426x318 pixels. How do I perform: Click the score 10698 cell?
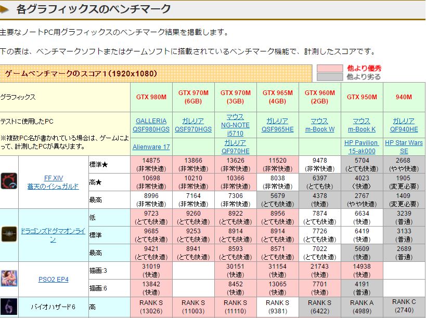coord(151,182)
